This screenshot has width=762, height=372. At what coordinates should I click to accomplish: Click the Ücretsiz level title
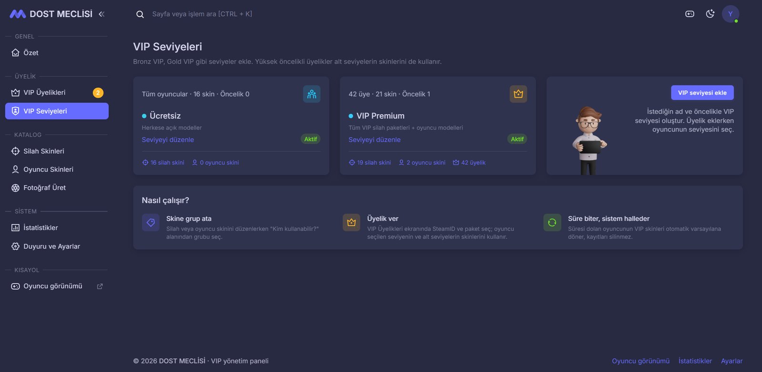(x=165, y=116)
